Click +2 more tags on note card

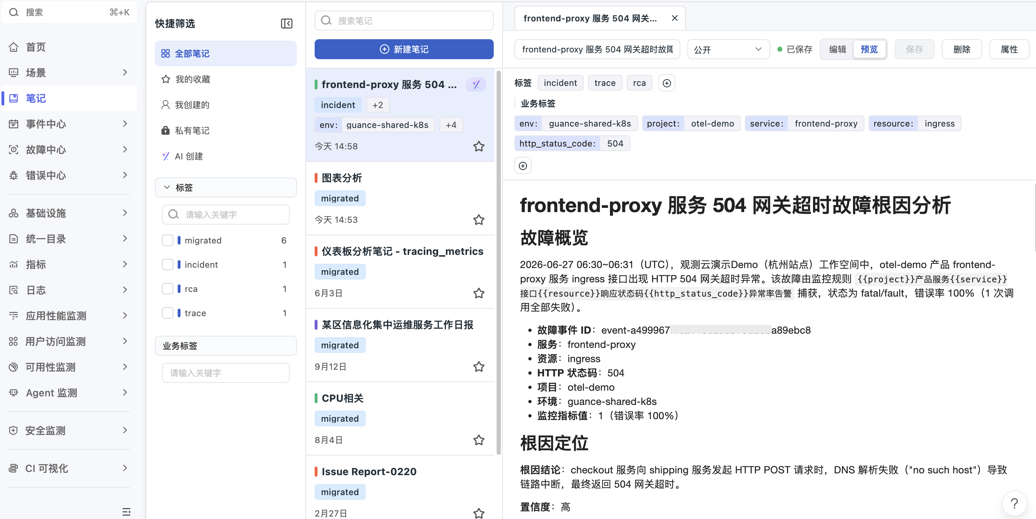click(377, 105)
